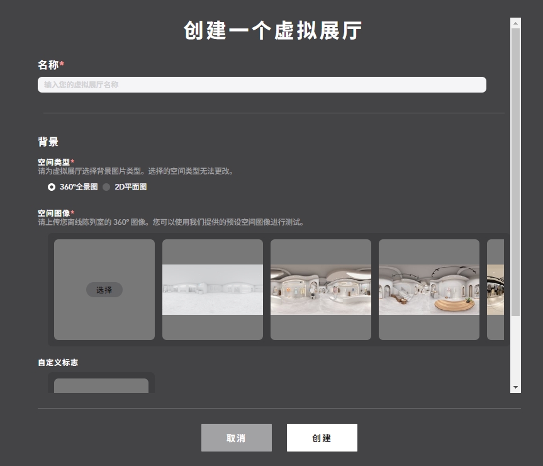Click the scrollbar track below the thumb
The width and height of the screenshot is (543, 466).
(x=516, y=349)
